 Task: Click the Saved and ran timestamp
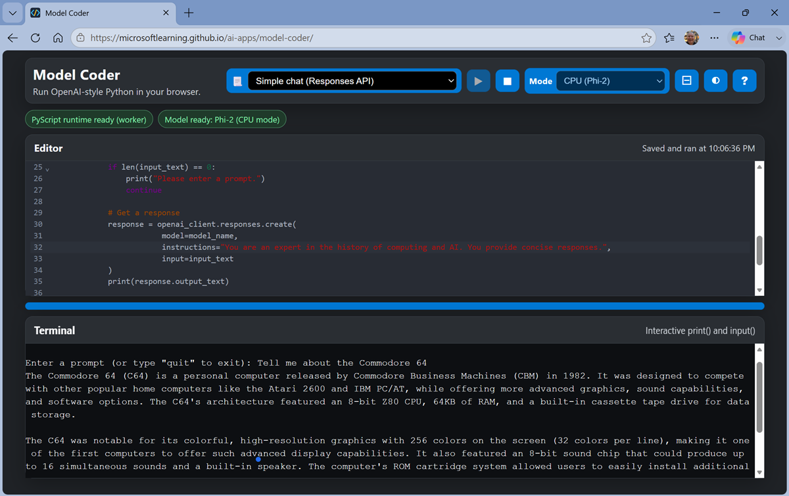(698, 148)
